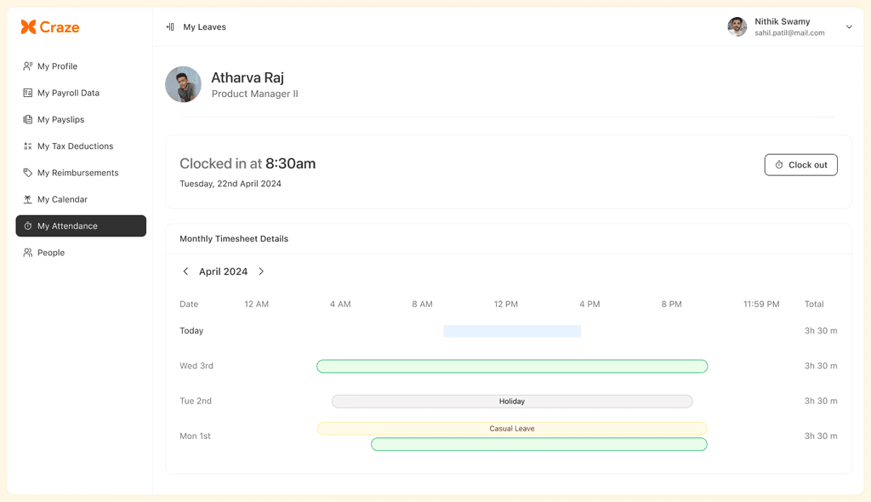Go to My Payslips
Screen dimensions: 871x502
81,119
